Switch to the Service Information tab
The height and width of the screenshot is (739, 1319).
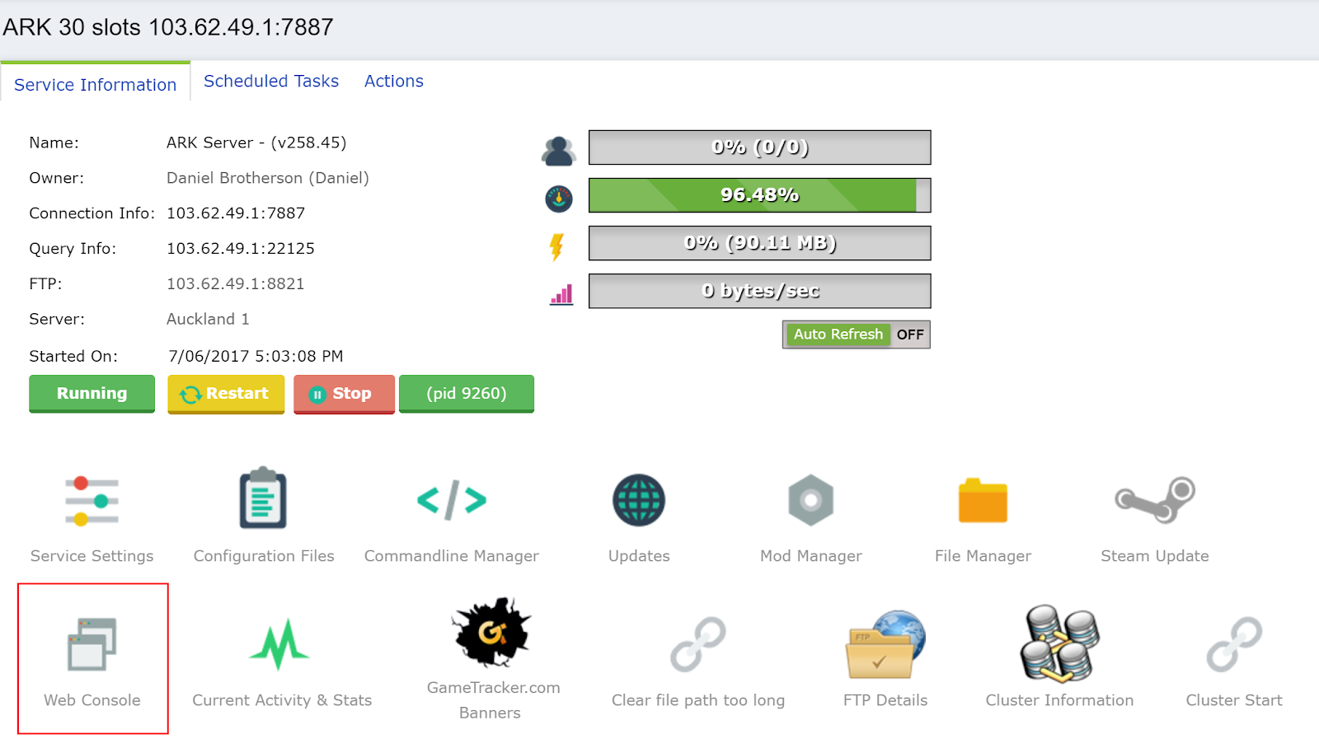click(96, 85)
